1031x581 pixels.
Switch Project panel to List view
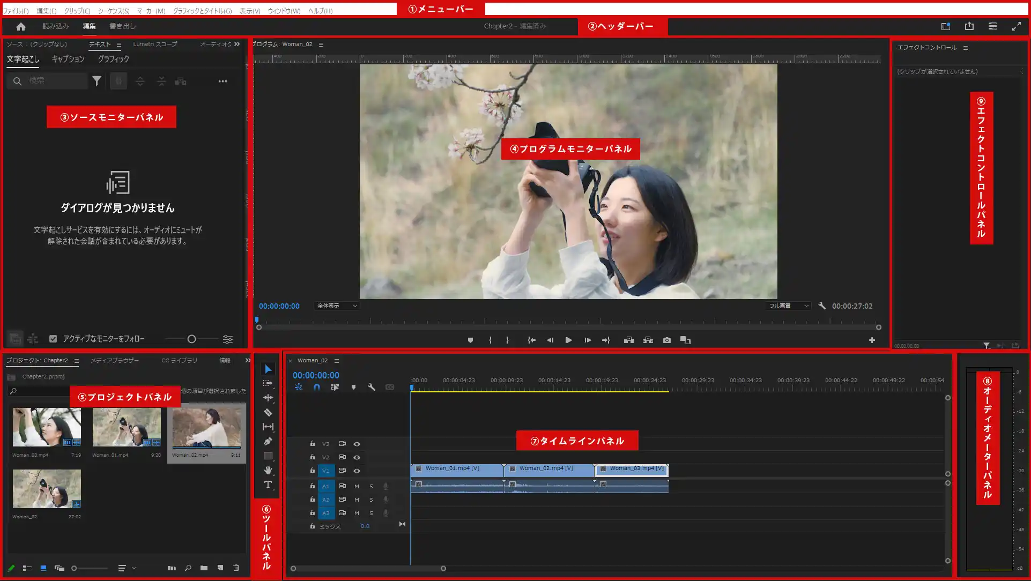(x=27, y=568)
